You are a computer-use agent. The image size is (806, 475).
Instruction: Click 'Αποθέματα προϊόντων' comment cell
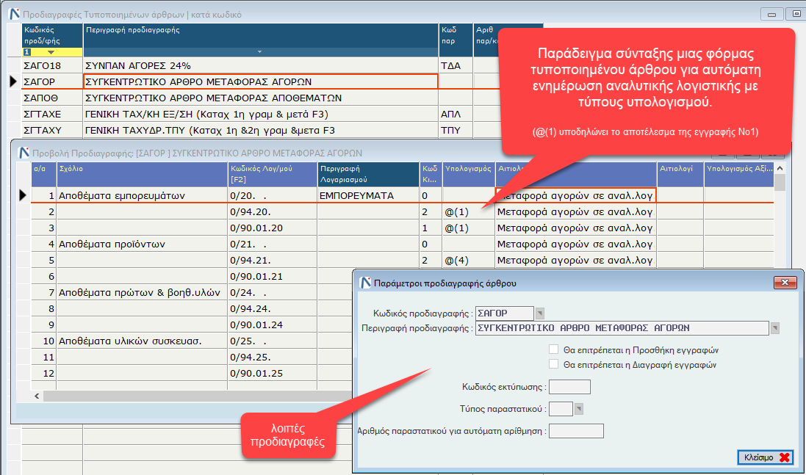tap(142, 244)
